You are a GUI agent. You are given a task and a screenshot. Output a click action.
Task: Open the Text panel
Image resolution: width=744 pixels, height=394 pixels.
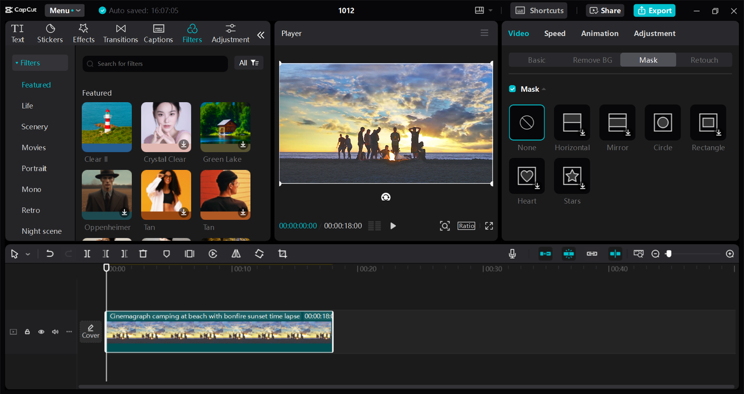[x=17, y=34]
